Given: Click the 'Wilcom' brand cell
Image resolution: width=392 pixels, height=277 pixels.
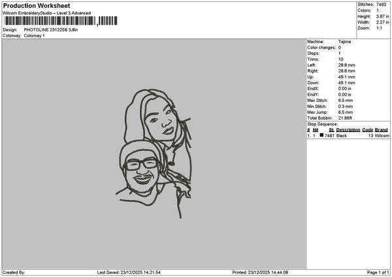Looking at the screenshot, I should pos(382,136).
